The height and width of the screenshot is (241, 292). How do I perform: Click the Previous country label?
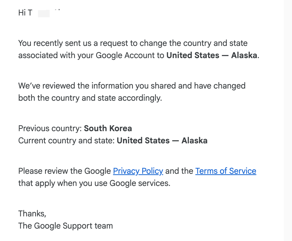[50, 128]
